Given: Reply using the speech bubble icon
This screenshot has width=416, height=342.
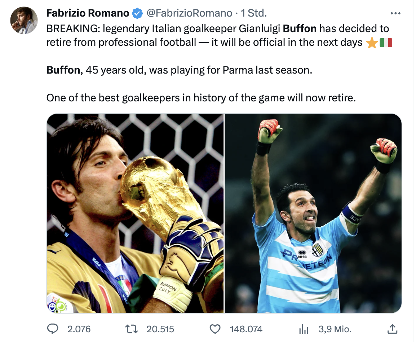Looking at the screenshot, I should pos(53,329).
